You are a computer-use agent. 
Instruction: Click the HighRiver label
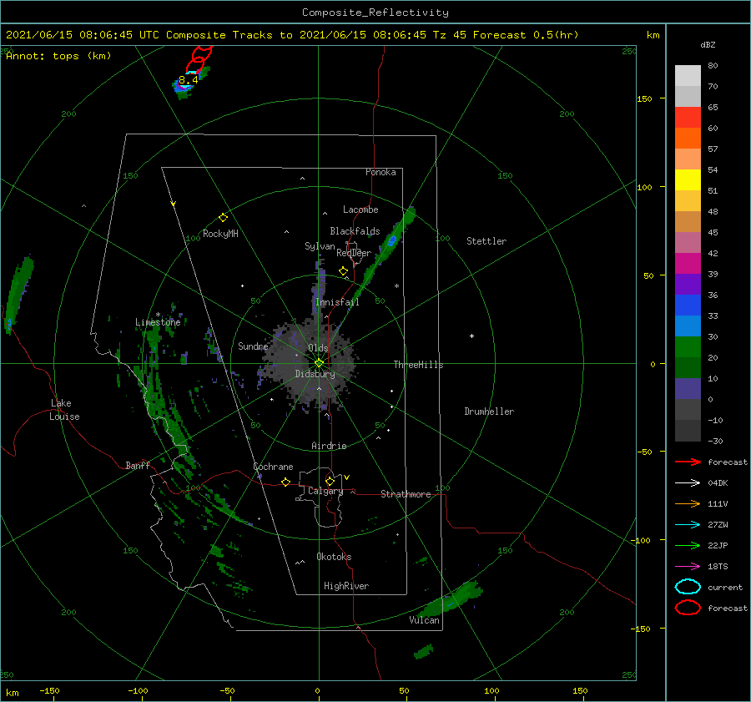(x=346, y=586)
